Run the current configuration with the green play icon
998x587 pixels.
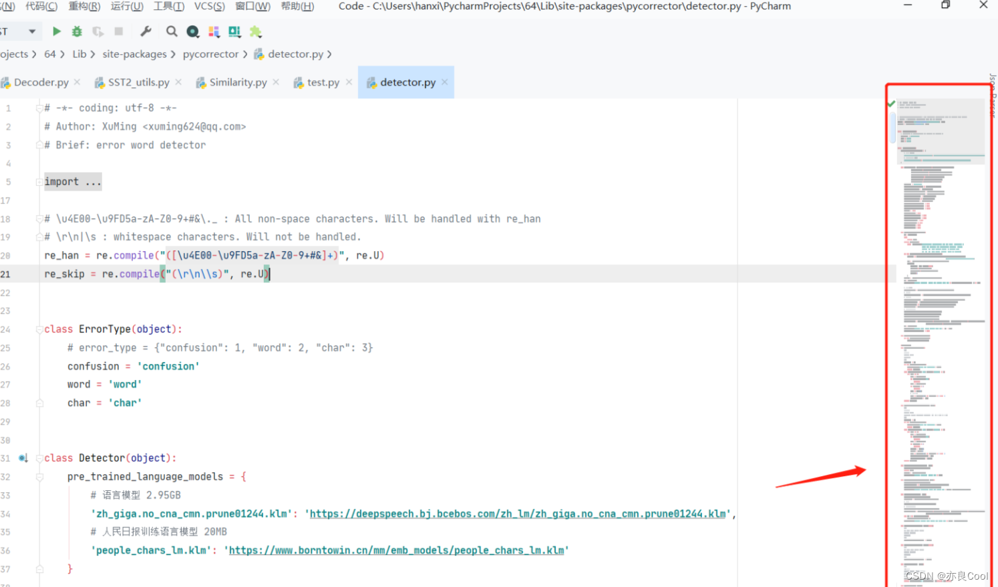tap(57, 31)
